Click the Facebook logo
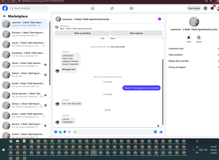 coord(5,8)
